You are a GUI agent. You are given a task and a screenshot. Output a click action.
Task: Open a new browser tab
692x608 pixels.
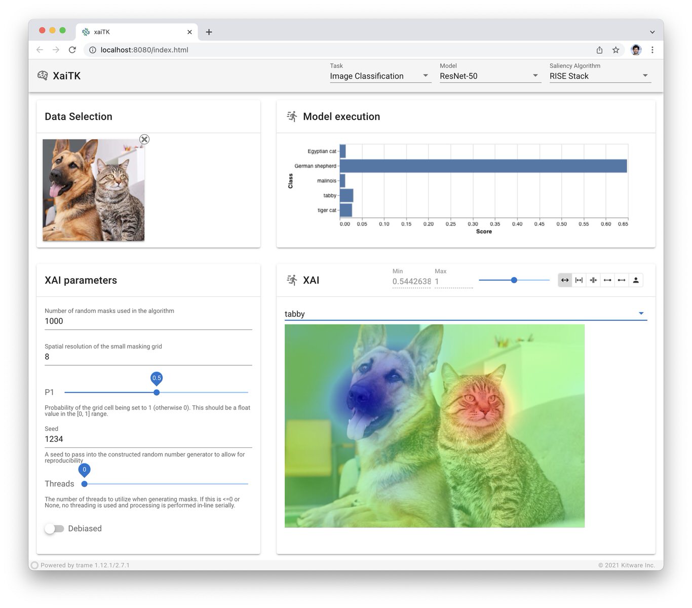[209, 32]
